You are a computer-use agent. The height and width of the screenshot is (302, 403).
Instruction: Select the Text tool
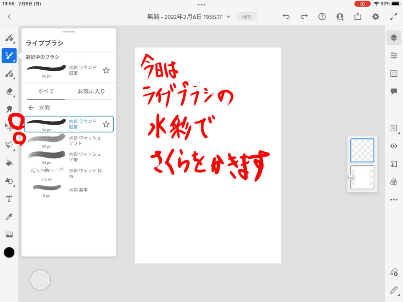pyautogui.click(x=9, y=199)
